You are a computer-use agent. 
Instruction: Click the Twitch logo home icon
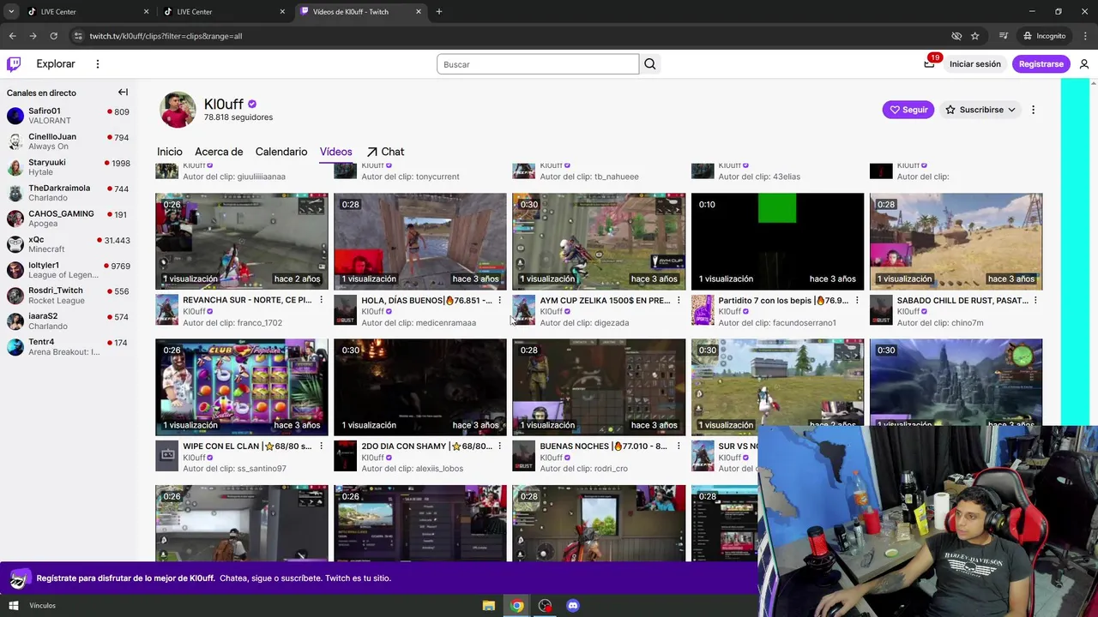tap(14, 64)
